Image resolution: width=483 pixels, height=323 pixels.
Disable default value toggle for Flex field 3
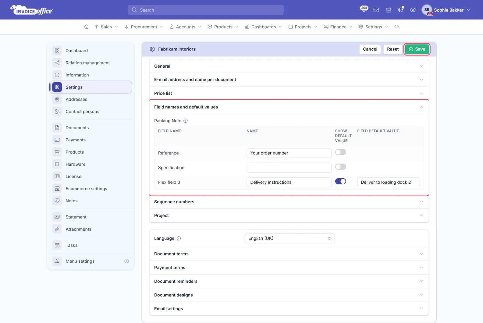pyautogui.click(x=341, y=181)
